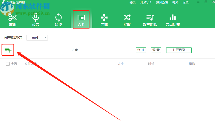Screen dimensions: 215x138
Task: Open the 转换 convert tool
Action: [58, 20]
